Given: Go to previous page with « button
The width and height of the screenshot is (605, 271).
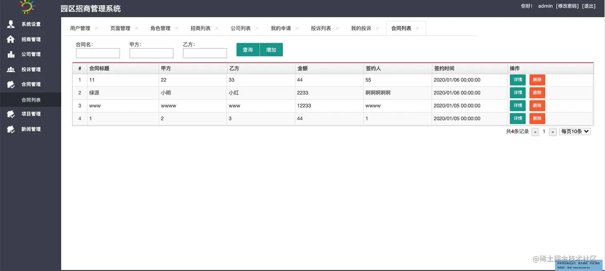Looking at the screenshot, I should click(x=535, y=132).
